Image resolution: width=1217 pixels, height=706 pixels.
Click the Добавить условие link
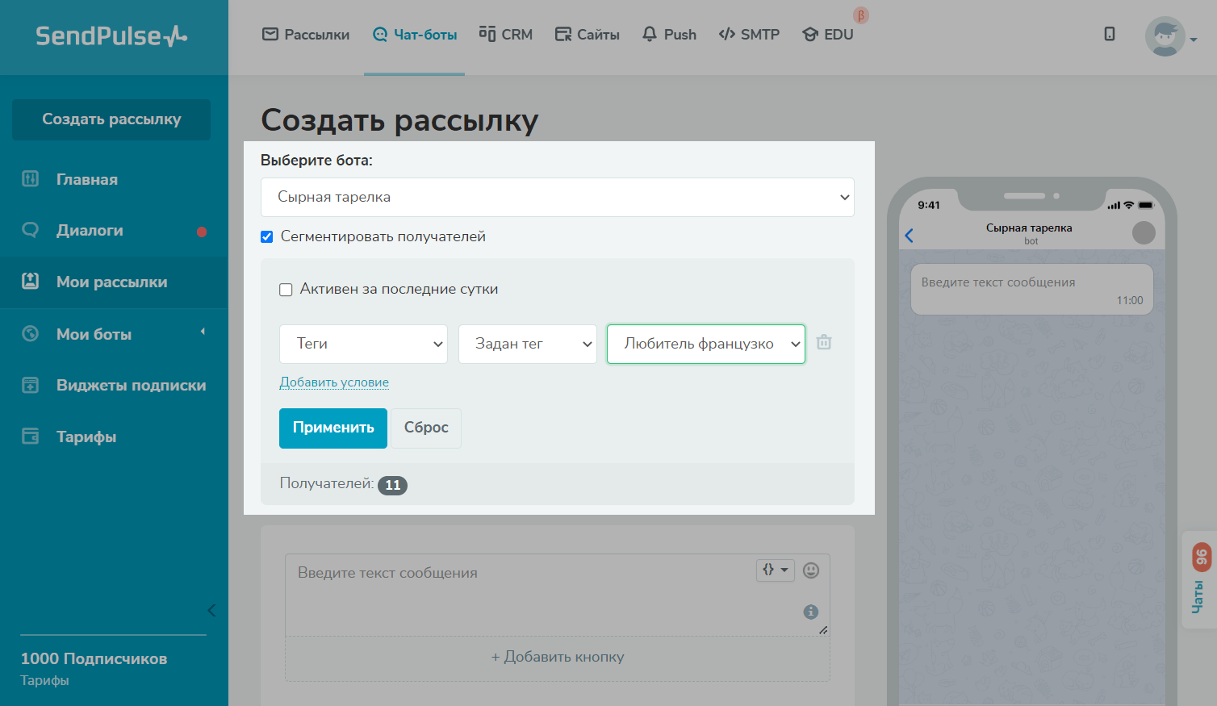334,382
